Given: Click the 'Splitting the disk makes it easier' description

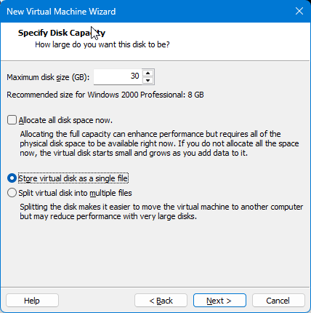Looking at the screenshot, I should click(161, 211).
